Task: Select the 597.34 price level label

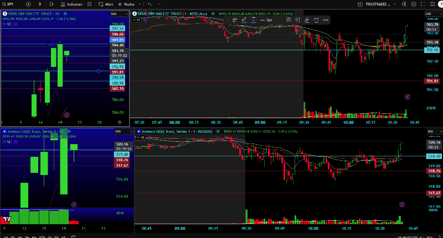Action: tap(117, 29)
